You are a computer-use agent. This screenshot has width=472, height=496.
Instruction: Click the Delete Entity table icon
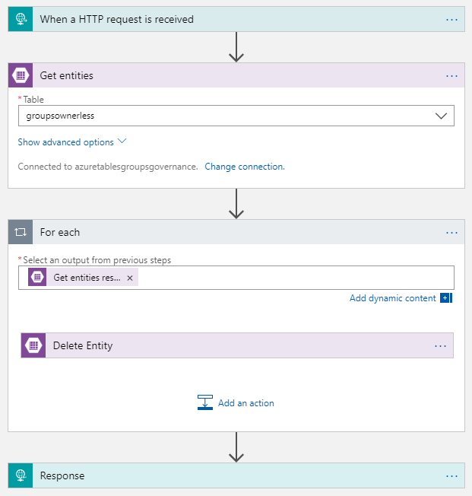pyautogui.click(x=33, y=345)
